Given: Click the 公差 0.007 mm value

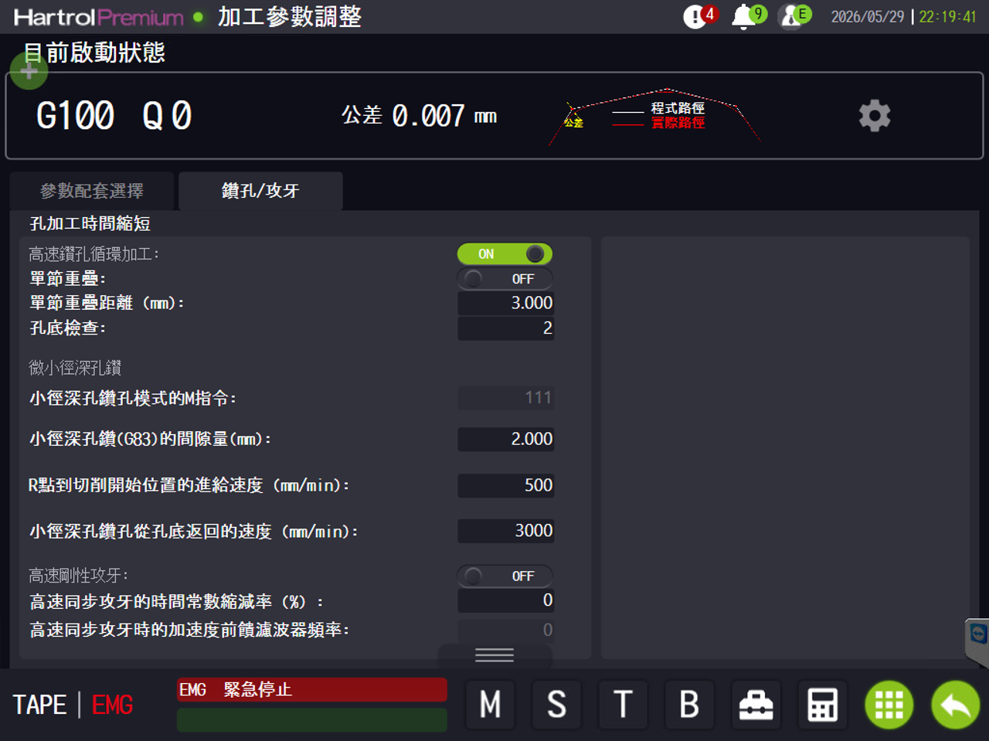Looking at the screenshot, I should (x=420, y=116).
